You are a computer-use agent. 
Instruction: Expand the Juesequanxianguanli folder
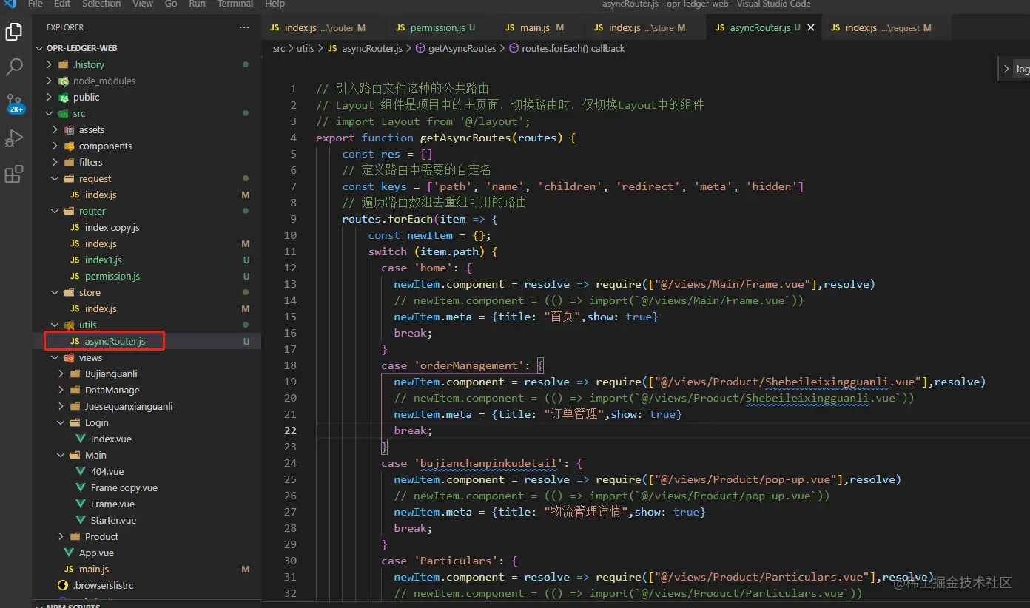tap(61, 406)
